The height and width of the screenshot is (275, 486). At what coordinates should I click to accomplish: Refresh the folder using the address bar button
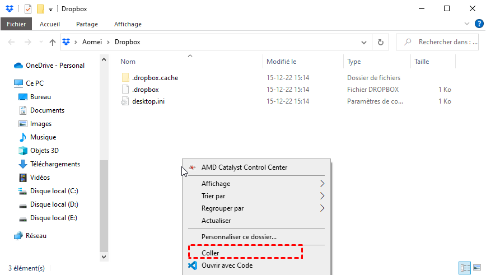coord(381,42)
